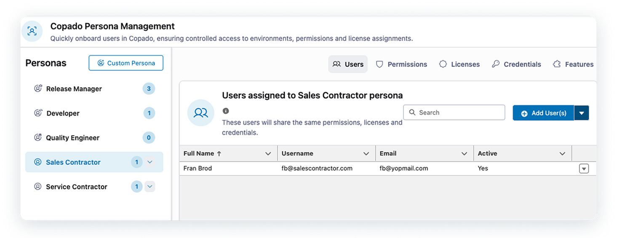This screenshot has width=617, height=238.
Task: Focus the Search input field
Action: [x=454, y=113]
